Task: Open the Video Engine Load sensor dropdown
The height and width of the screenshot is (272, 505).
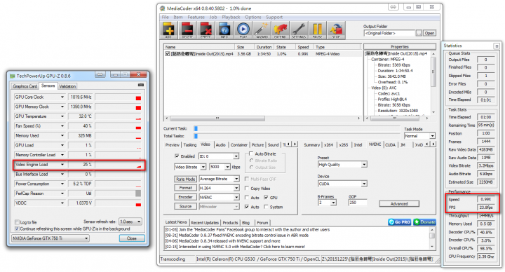Action: [x=62, y=165]
